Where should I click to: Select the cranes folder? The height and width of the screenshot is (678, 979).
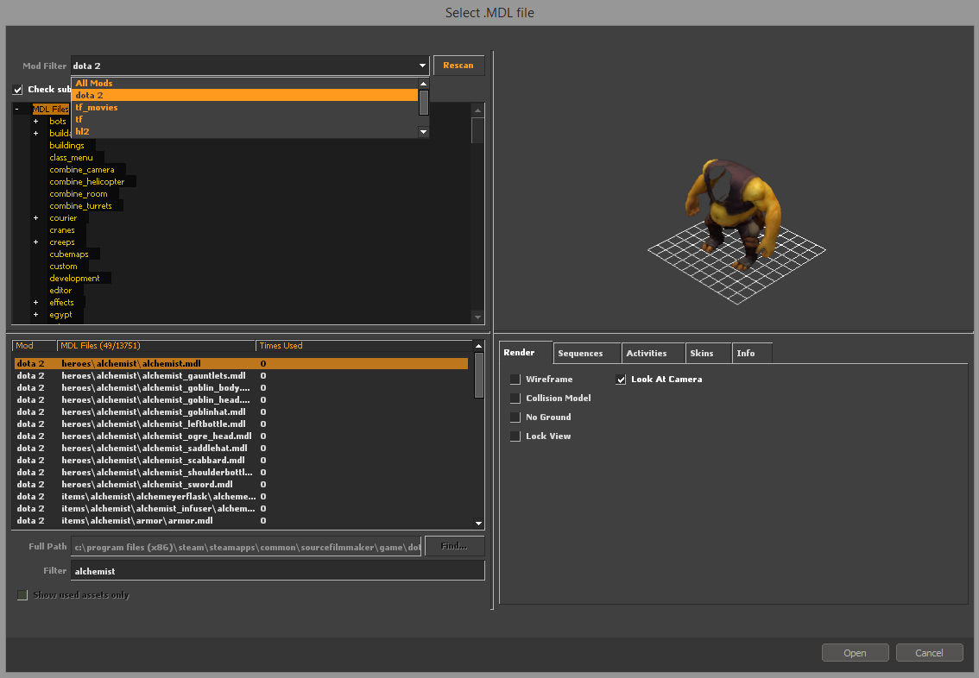[x=62, y=230]
